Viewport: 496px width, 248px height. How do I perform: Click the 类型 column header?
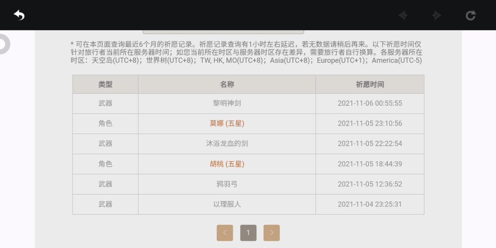coord(105,84)
